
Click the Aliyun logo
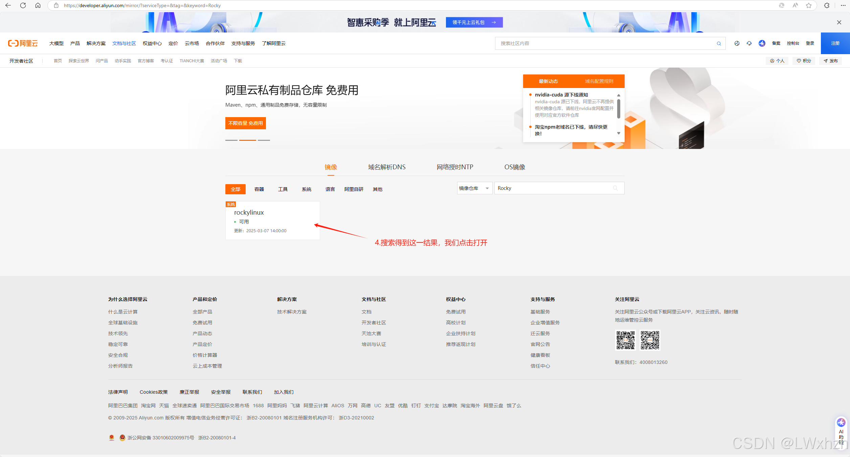point(23,43)
